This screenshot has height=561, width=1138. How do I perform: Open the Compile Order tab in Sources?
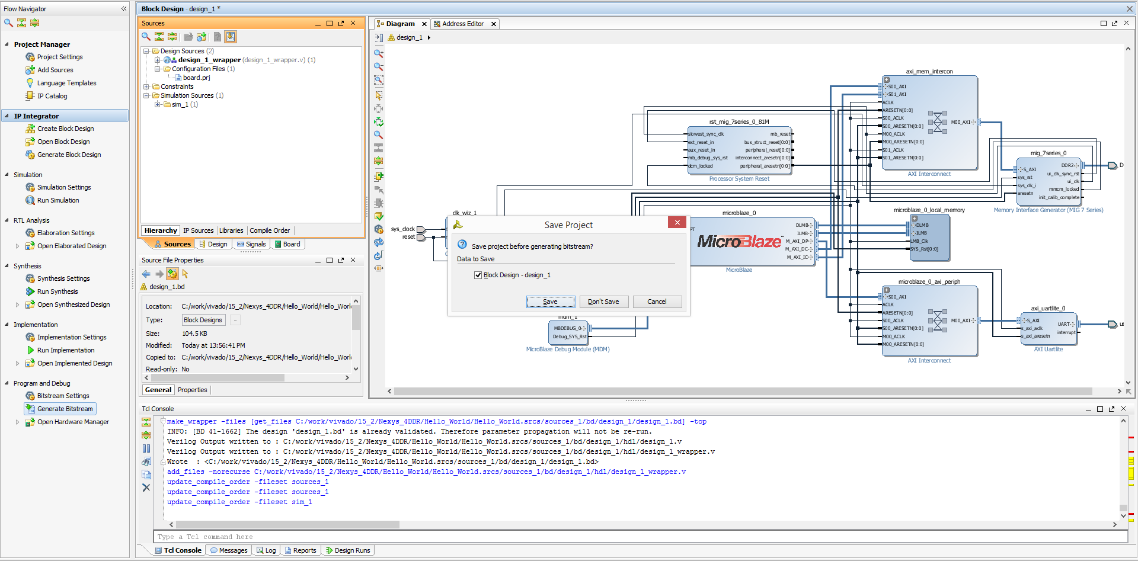click(270, 230)
